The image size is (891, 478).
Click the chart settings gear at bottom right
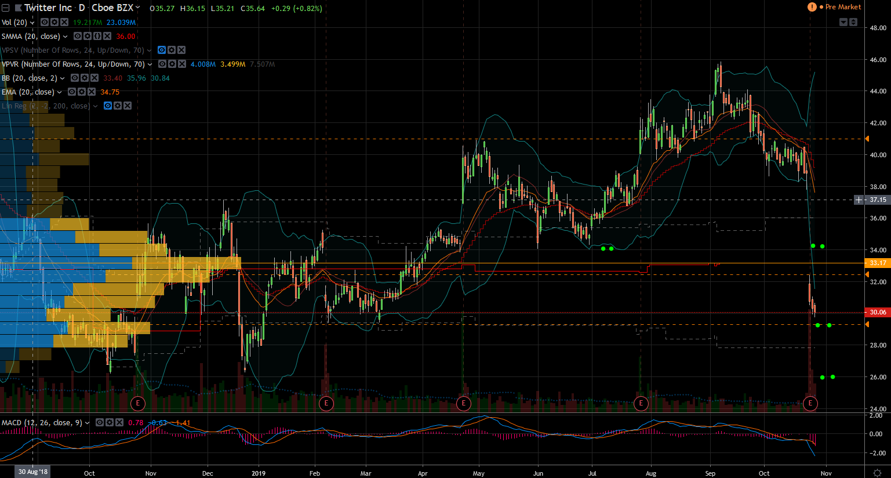click(878, 473)
